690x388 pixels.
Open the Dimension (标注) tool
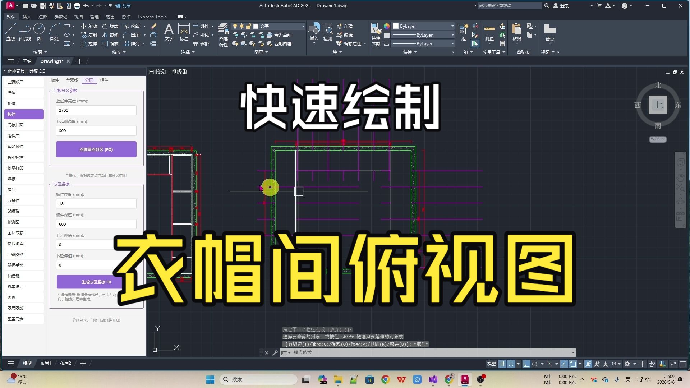point(184,32)
